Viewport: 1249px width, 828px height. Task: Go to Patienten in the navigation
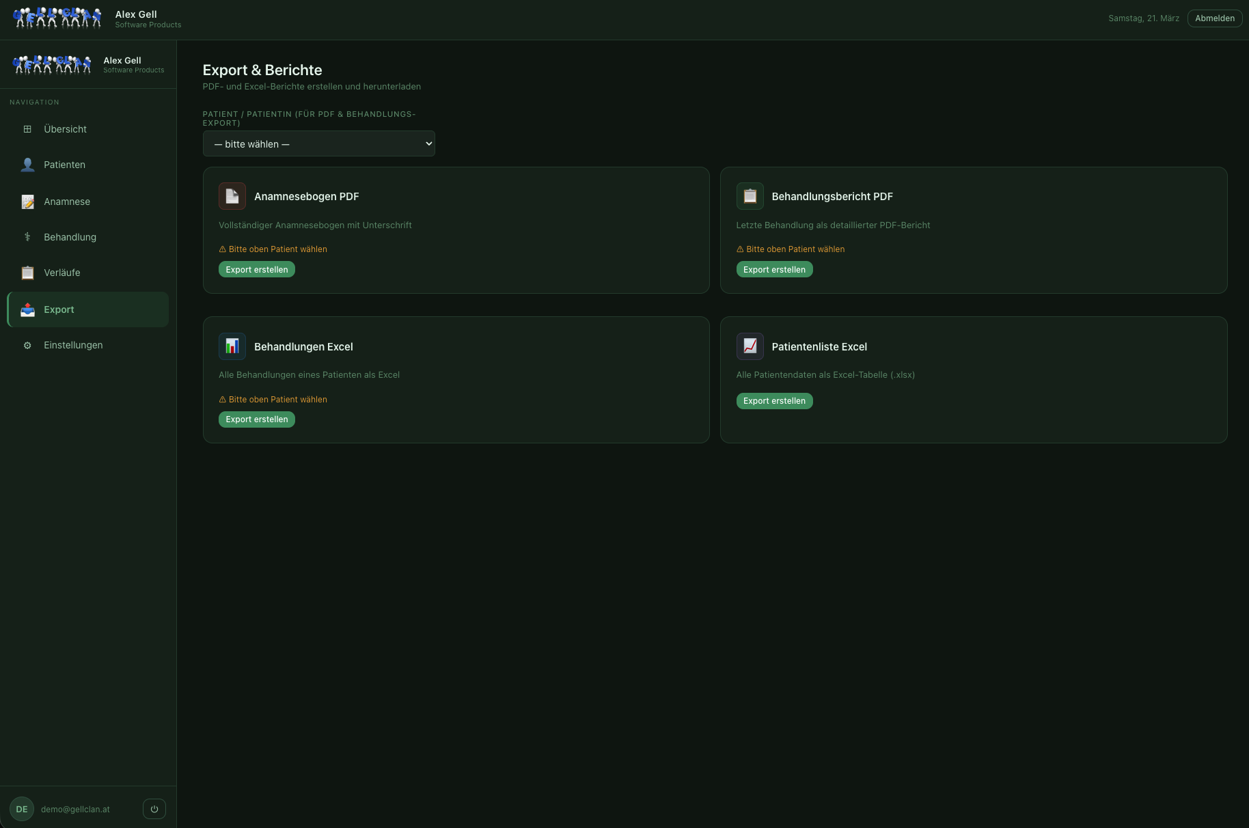pyautogui.click(x=88, y=165)
